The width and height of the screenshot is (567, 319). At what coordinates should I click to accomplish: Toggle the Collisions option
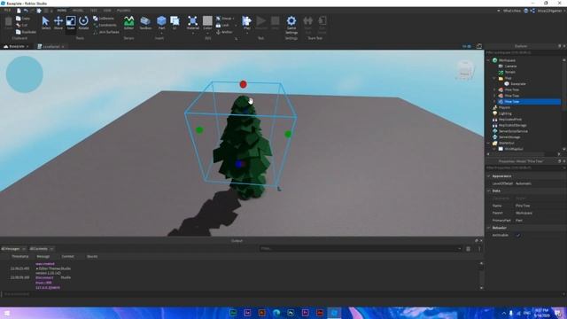coord(105,19)
